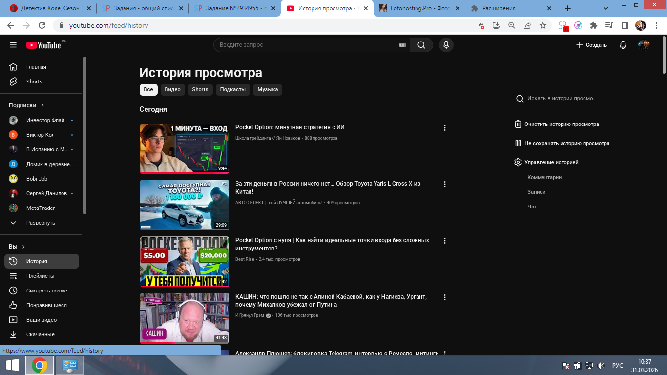Click the voice search microphone icon
Screen dimensions: 667x375
pos(445,45)
